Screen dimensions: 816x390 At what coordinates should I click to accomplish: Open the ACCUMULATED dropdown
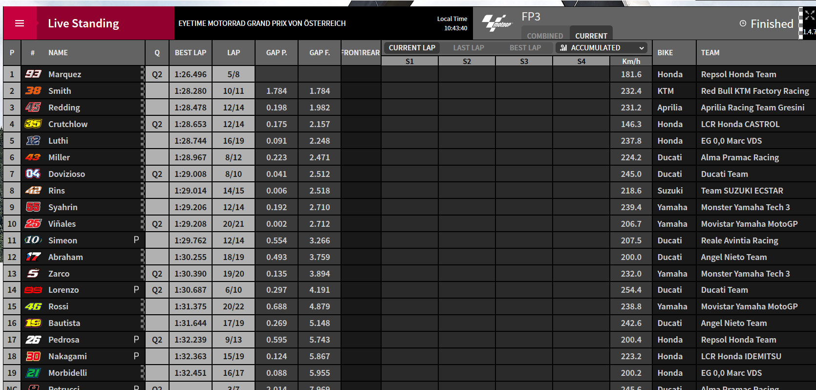tap(601, 48)
